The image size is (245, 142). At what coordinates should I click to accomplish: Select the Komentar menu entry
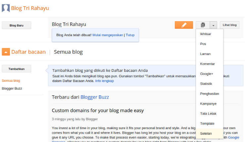tap(207, 64)
